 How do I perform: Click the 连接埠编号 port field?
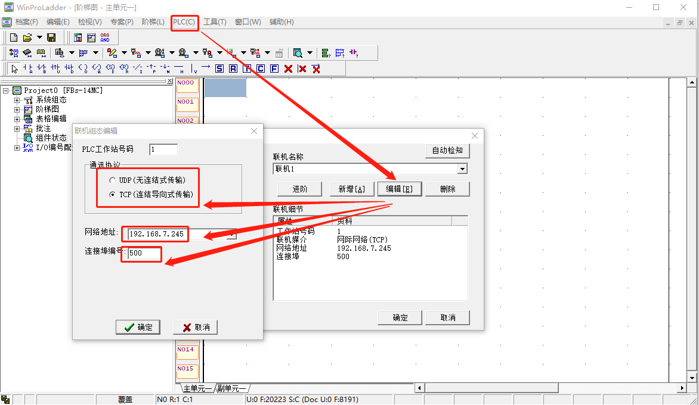pos(144,253)
